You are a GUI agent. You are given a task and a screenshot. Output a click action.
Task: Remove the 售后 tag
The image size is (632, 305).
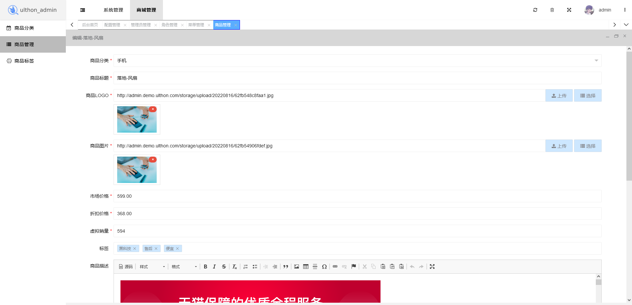point(156,248)
